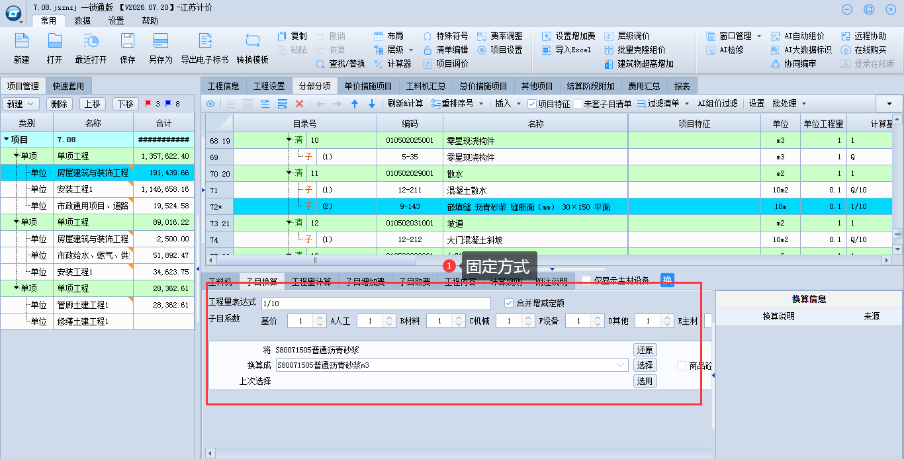Click the 工程量表达式 input field
The width and height of the screenshot is (904, 459).
pos(376,304)
